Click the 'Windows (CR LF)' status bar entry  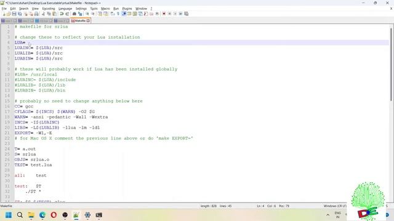(335, 206)
